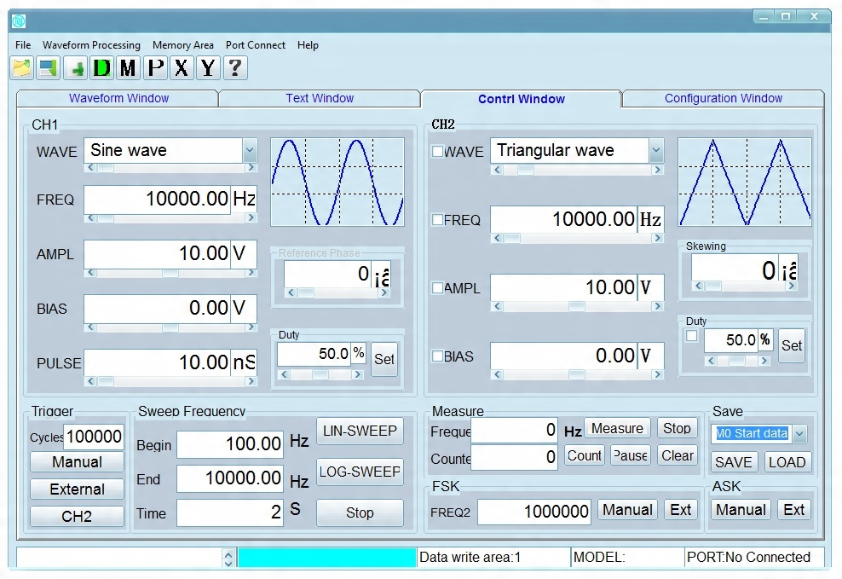Screen dimensions: 842x579
Task: Click the save document toolbar icon
Action: 48,68
